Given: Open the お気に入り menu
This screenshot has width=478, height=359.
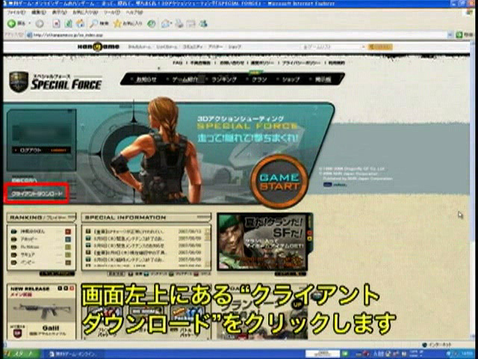Looking at the screenshot, I should pos(85,13).
